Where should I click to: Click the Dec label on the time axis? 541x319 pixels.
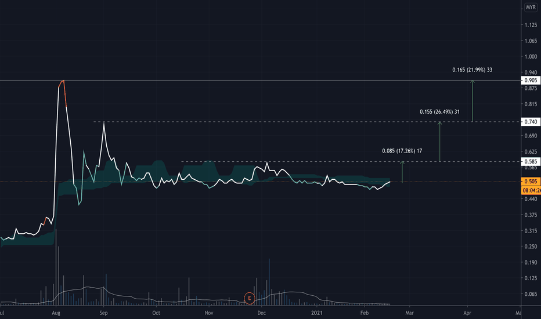point(262,313)
